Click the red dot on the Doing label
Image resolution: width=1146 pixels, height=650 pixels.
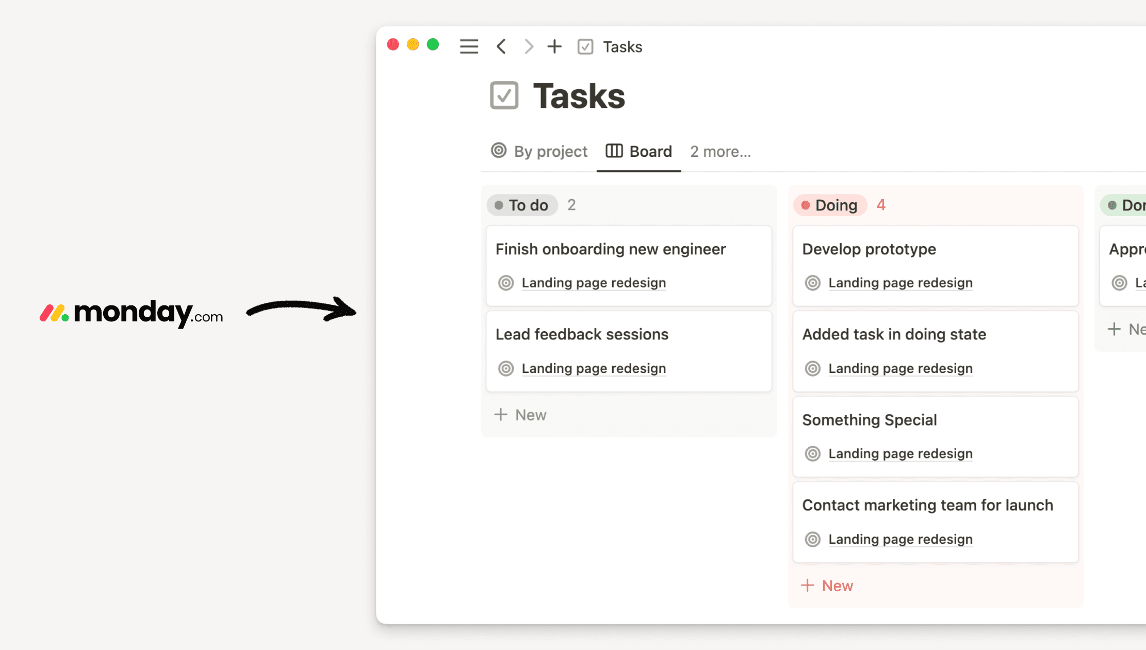click(x=805, y=205)
